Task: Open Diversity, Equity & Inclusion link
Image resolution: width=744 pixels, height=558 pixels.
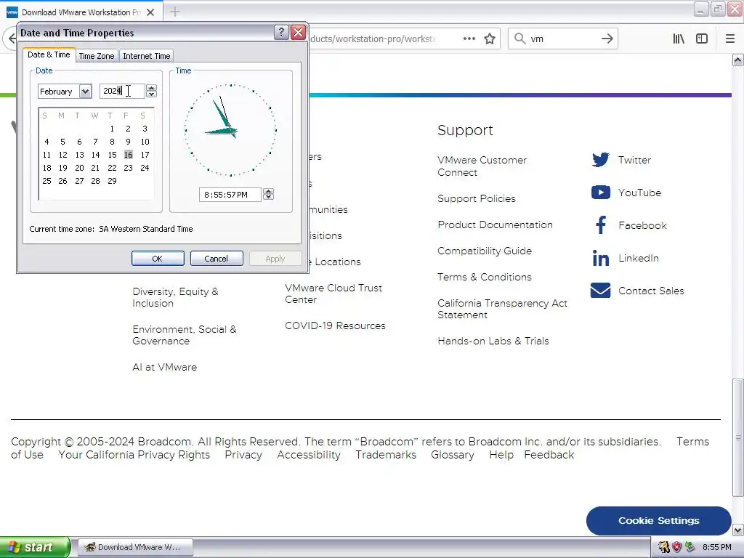Action: 175,297
